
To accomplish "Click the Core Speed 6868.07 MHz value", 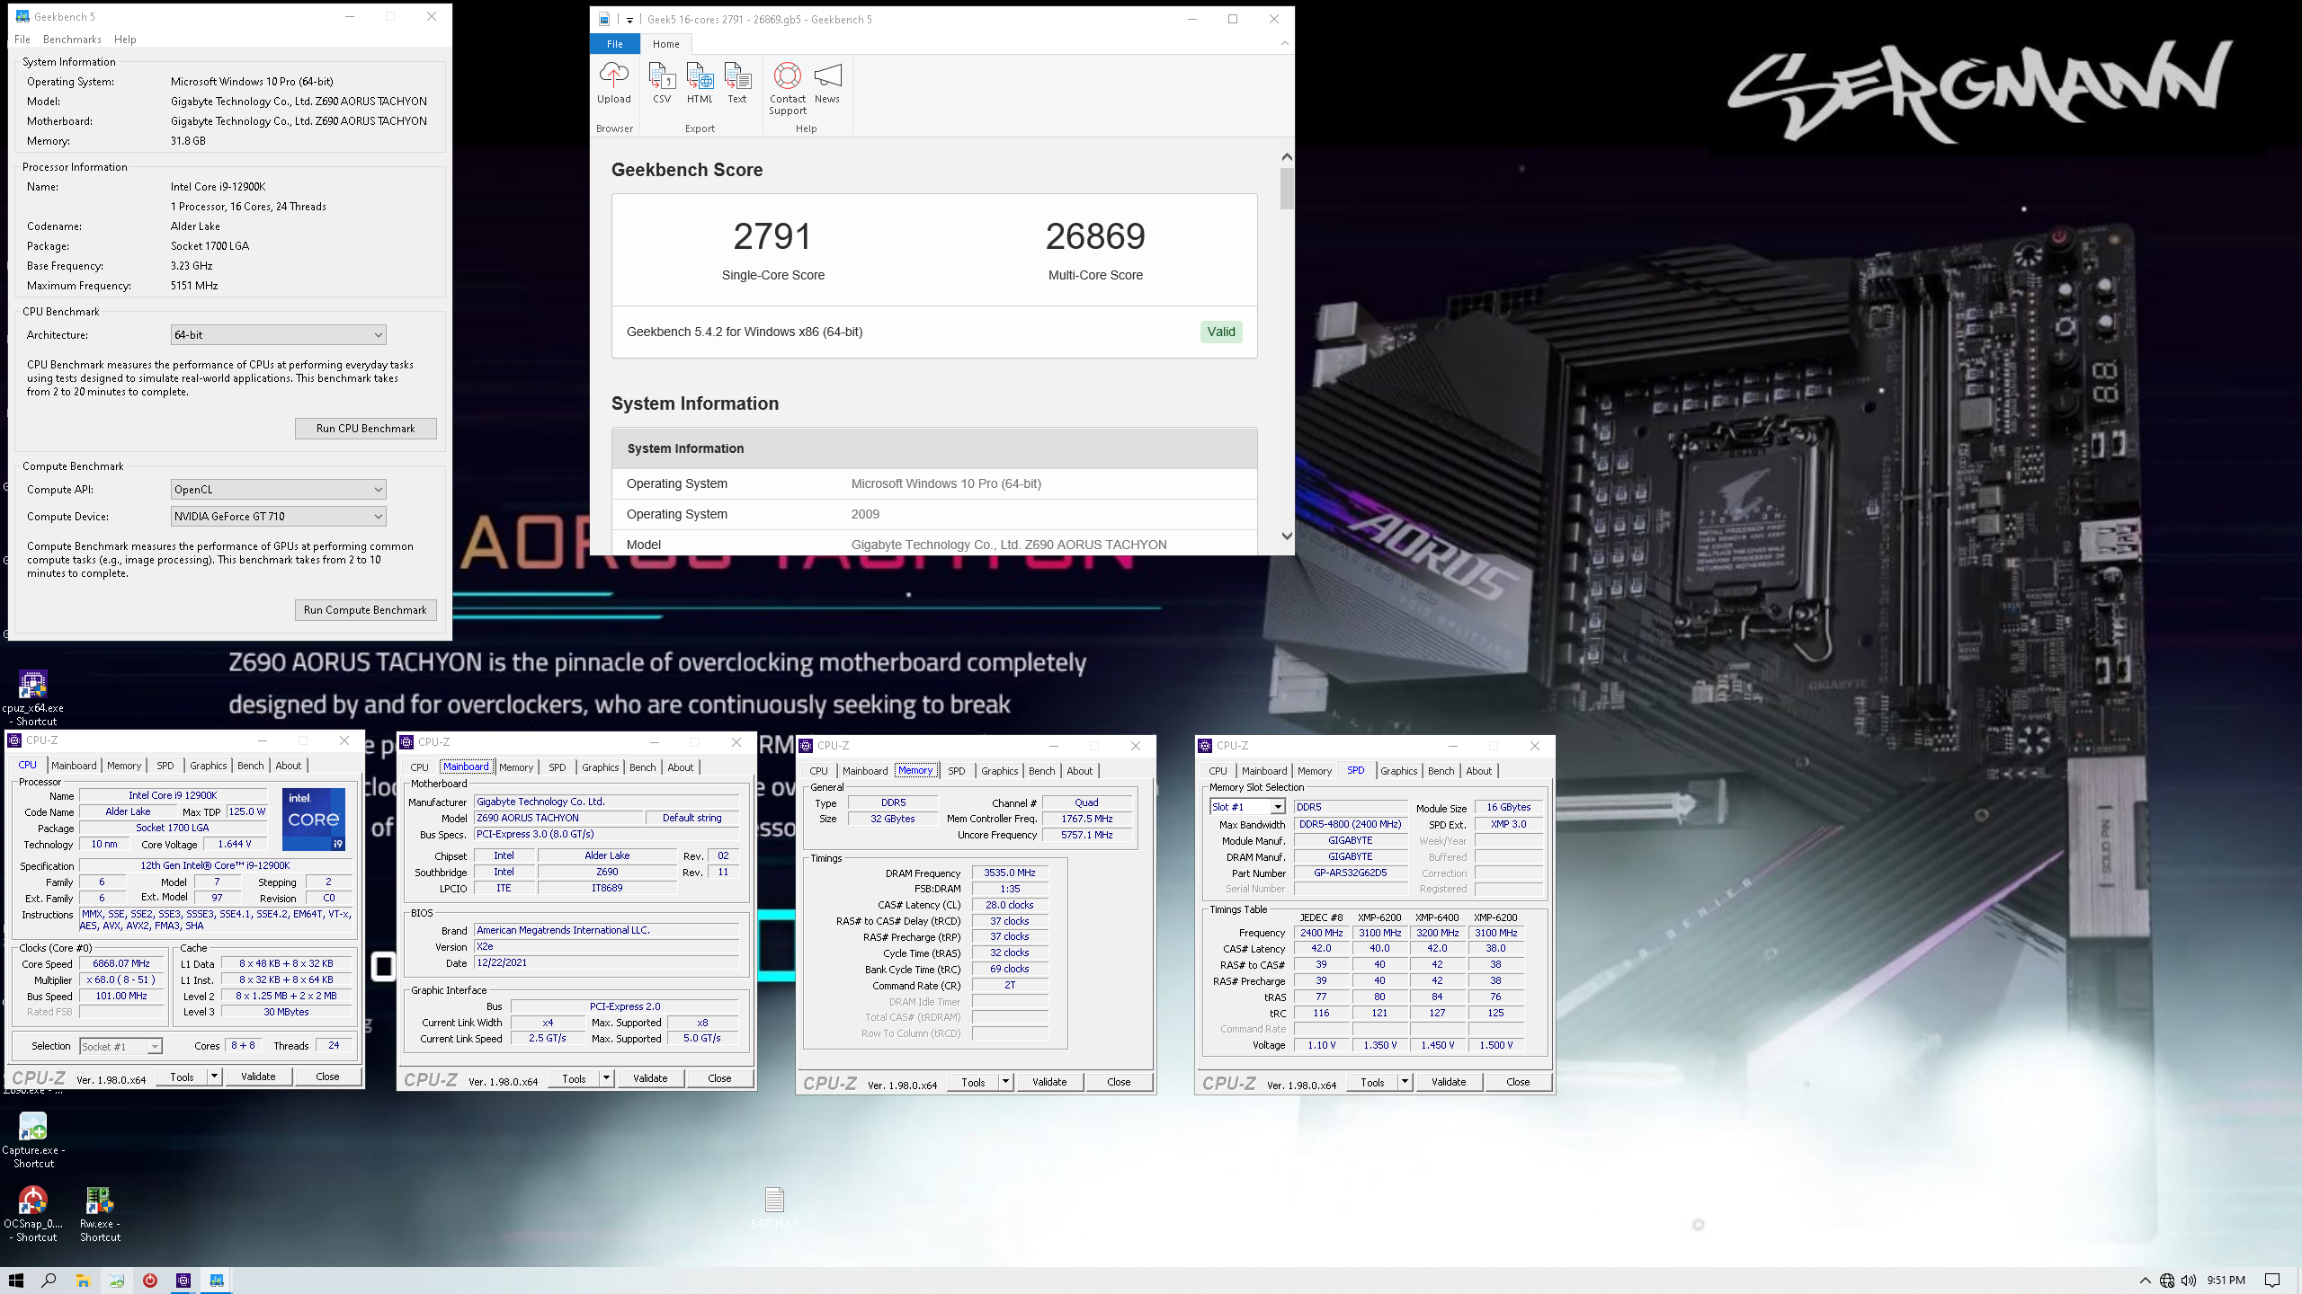I will (121, 963).
